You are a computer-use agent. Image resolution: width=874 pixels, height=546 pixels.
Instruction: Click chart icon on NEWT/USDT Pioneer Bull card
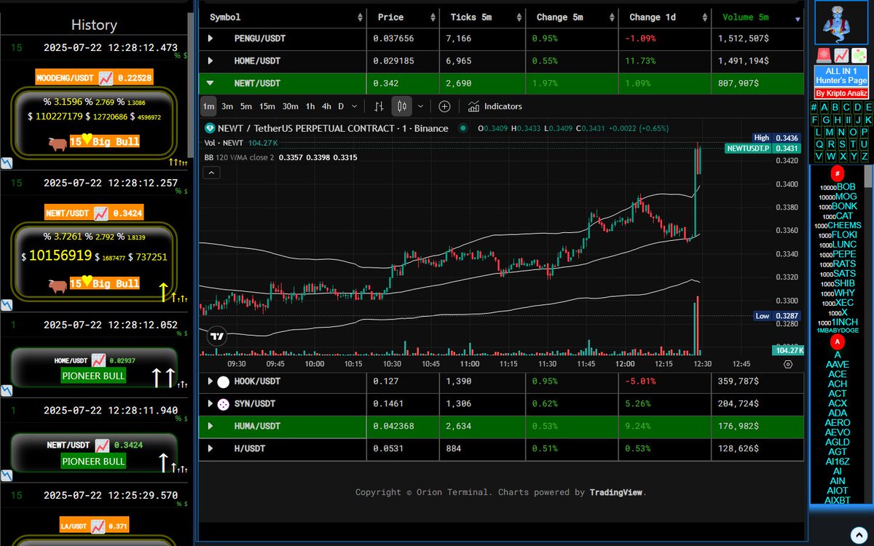pos(101,445)
